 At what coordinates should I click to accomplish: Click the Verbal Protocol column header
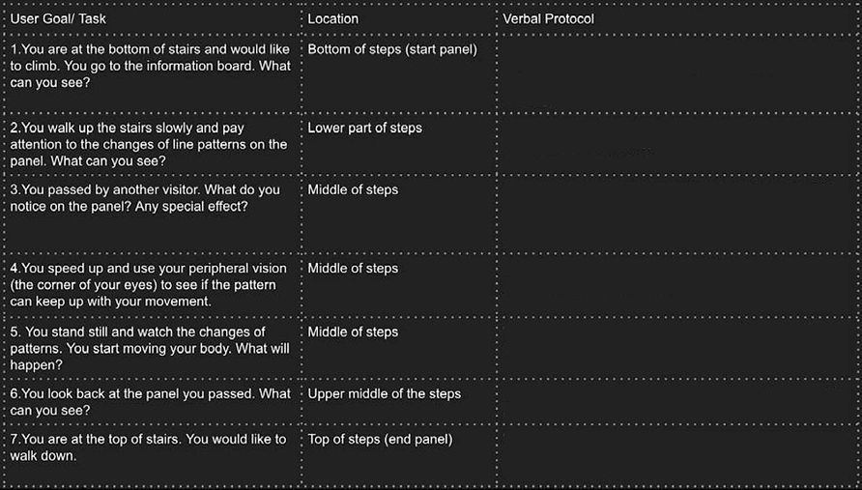coord(548,18)
